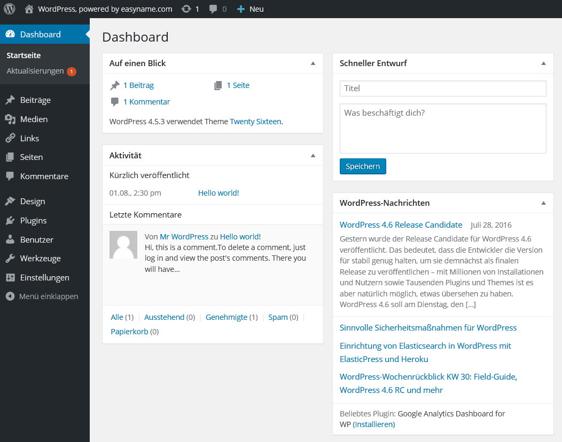Viewport: 562px width, 442px height.
Task: Collapse the WordPress-Nachrichten panel
Action: point(543,203)
